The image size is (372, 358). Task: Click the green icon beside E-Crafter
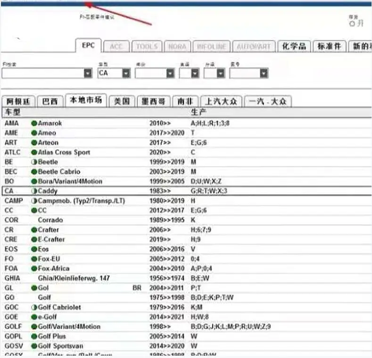click(x=34, y=239)
